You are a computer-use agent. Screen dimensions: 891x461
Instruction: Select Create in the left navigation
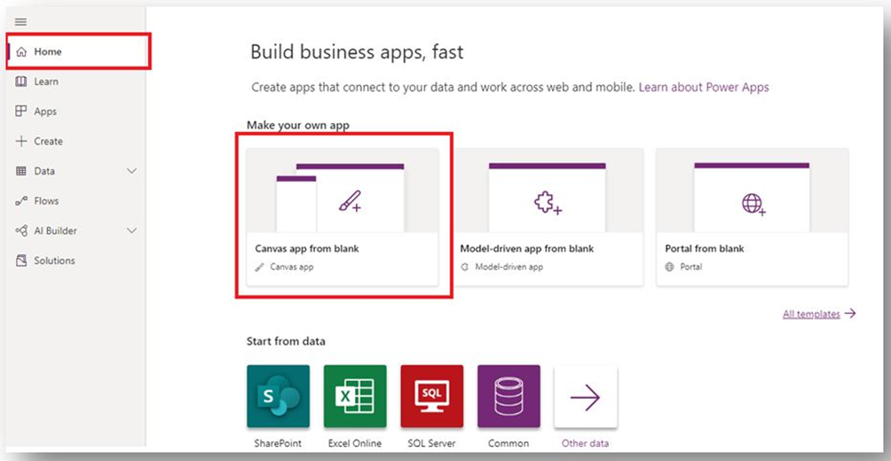pyautogui.click(x=48, y=141)
